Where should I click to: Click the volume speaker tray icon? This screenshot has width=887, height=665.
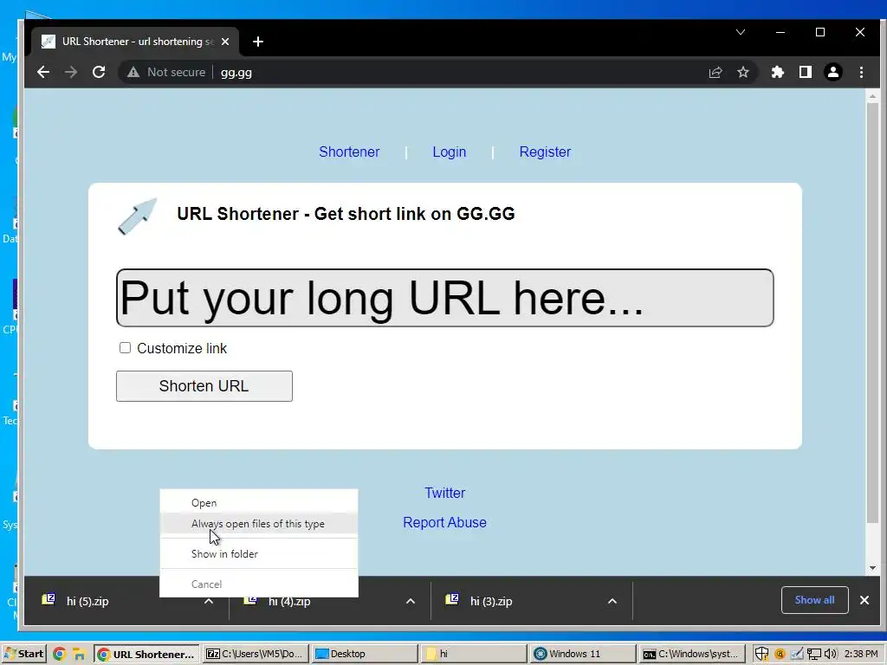click(x=831, y=655)
